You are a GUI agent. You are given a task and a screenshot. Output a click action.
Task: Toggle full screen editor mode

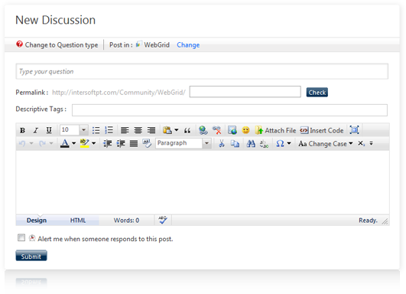[x=354, y=130]
